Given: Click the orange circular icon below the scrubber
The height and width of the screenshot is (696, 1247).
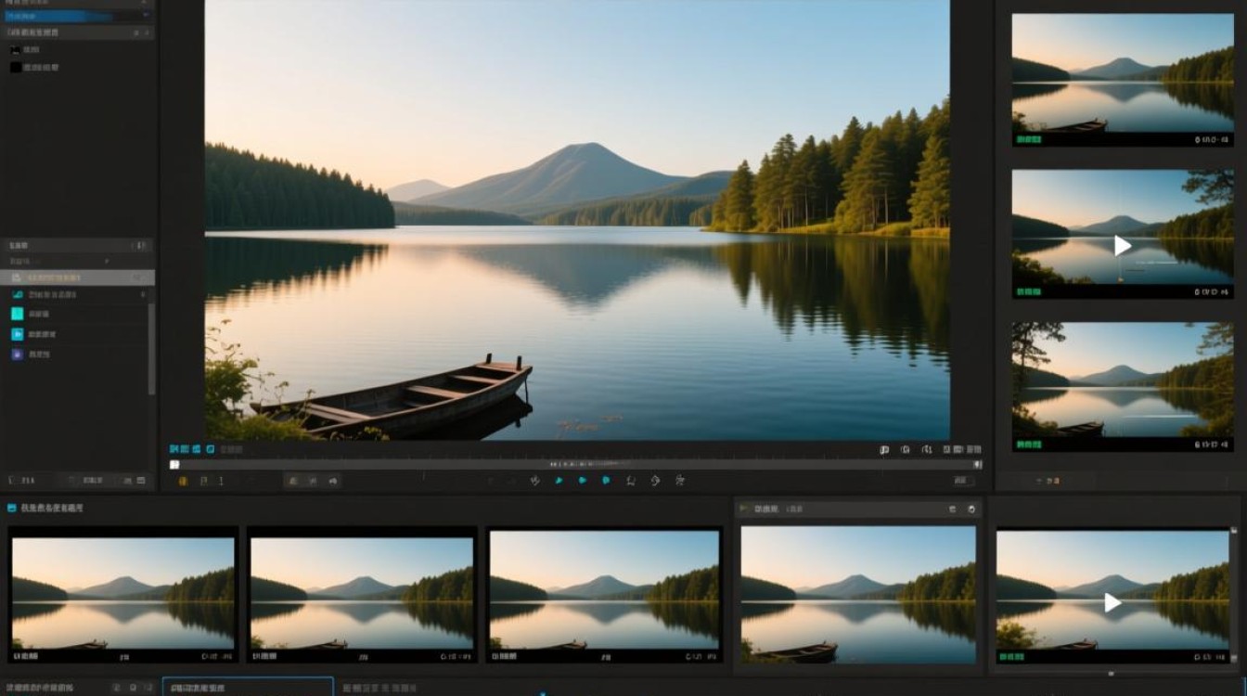Looking at the screenshot, I should click(183, 481).
